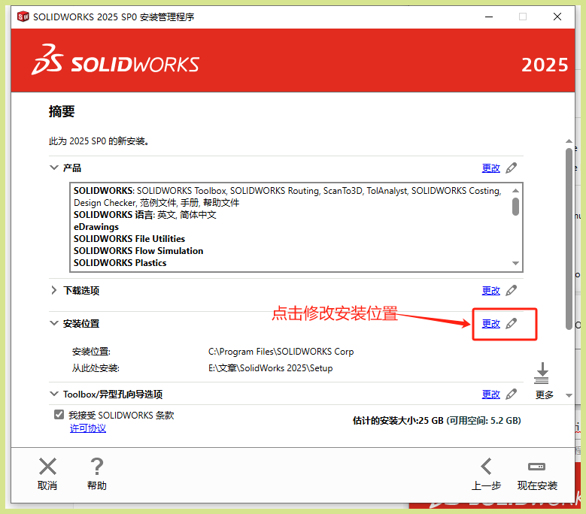Image resolution: width=586 pixels, height=514 pixels.
Task: Go back with the 上一步 arrow
Action: click(486, 466)
